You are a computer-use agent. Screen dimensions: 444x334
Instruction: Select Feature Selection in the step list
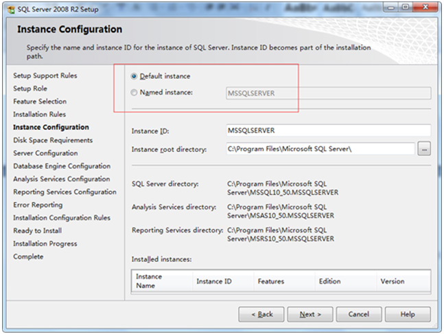(40, 102)
